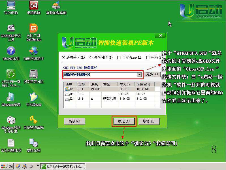Click the 卷标 column header
The height and width of the screenshot is (170, 226).
click(110, 84)
